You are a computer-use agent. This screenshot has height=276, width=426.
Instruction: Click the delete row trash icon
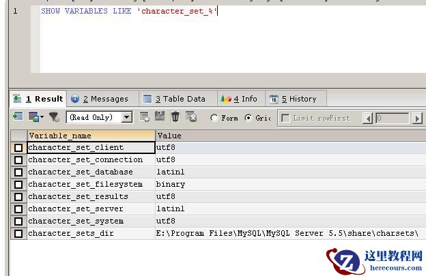tap(175, 117)
